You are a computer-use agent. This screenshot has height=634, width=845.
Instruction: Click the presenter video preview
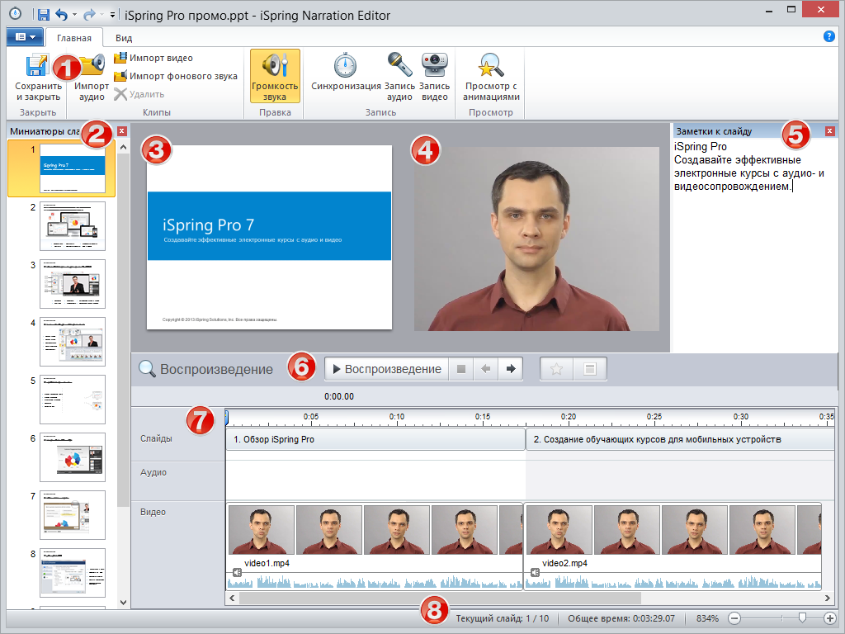click(536, 239)
